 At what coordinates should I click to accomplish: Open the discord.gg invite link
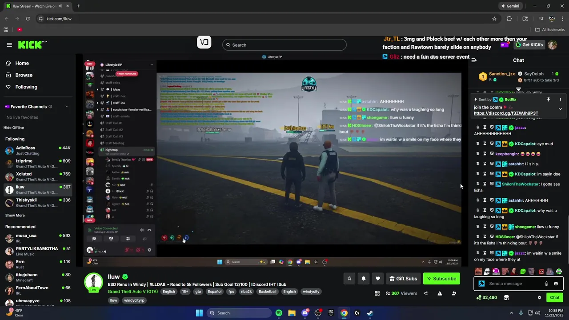pyautogui.click(x=506, y=113)
